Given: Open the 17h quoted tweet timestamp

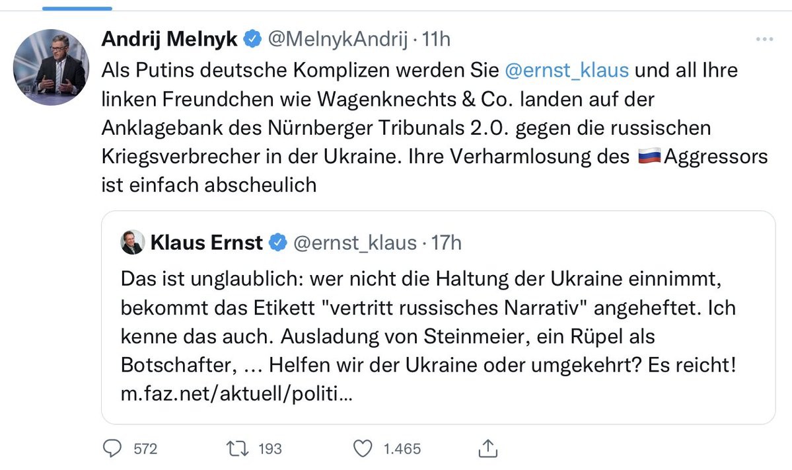Looking at the screenshot, I should pyautogui.click(x=447, y=243).
